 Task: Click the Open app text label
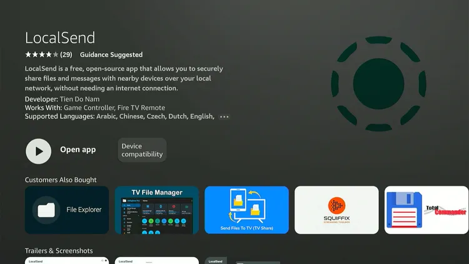78,150
